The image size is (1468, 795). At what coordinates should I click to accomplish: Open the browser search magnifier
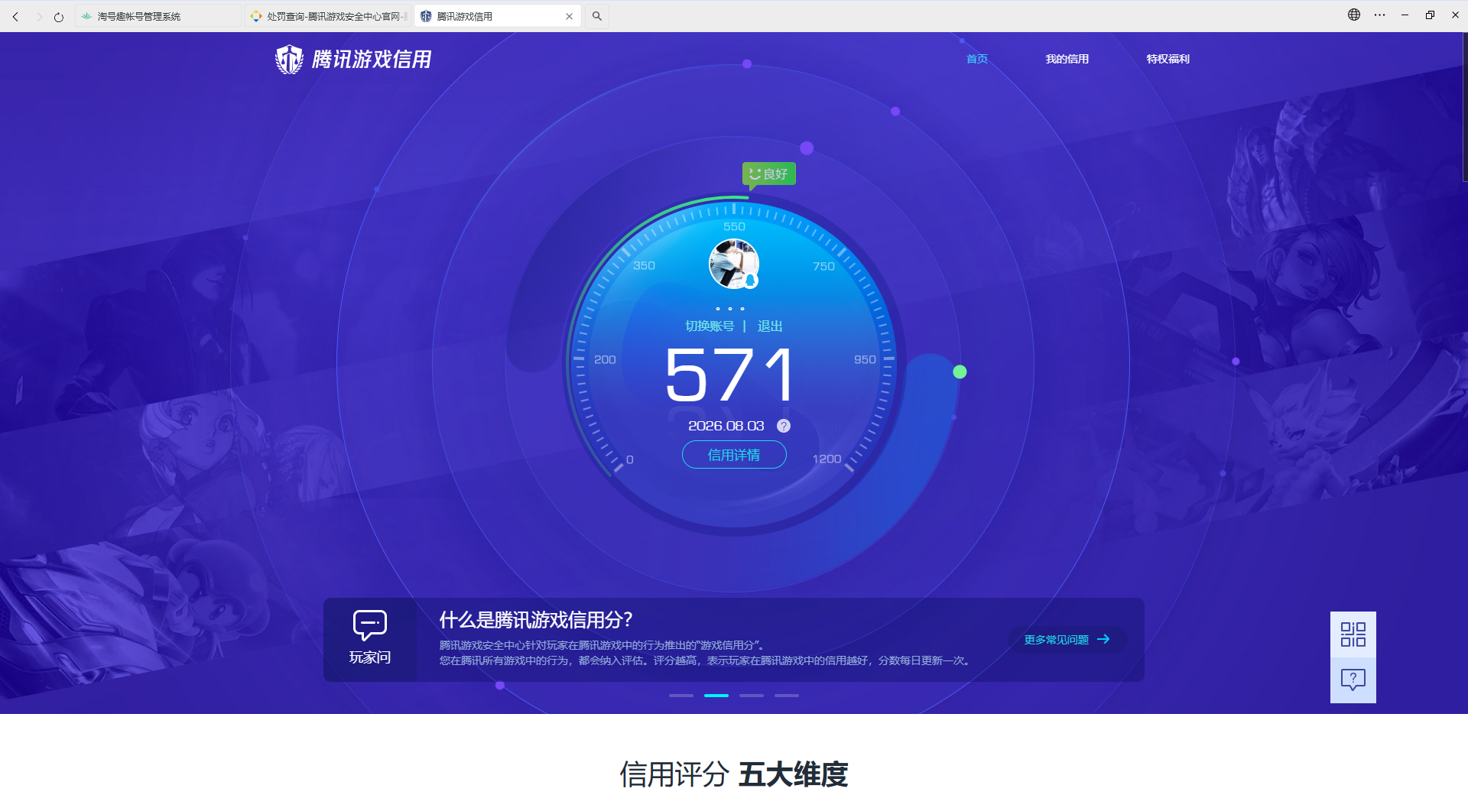(597, 16)
